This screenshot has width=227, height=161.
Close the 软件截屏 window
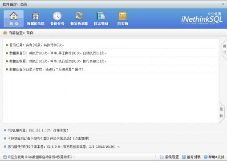(223, 4)
